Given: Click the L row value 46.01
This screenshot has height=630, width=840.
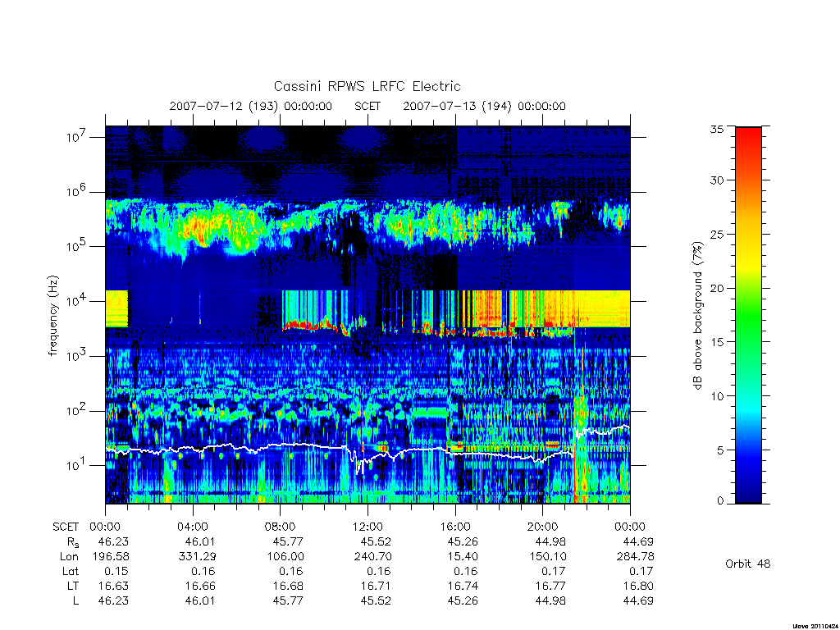Looking at the screenshot, I should tap(200, 601).
